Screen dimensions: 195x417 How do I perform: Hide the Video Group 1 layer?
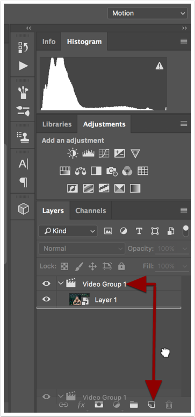46,284
